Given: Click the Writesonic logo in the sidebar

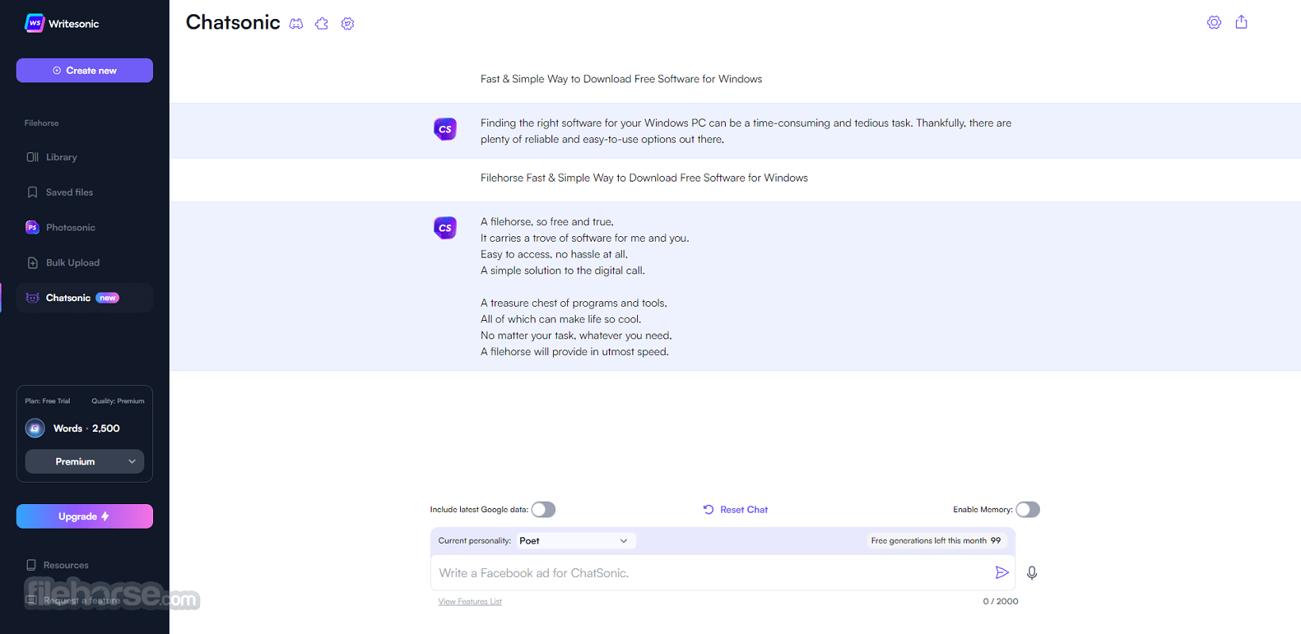Looking at the screenshot, I should coord(62,24).
